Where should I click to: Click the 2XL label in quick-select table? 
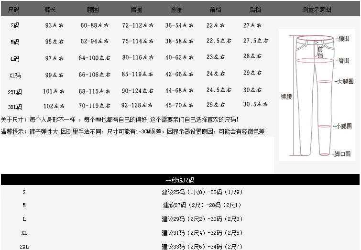pyautogui.click(x=24, y=247)
